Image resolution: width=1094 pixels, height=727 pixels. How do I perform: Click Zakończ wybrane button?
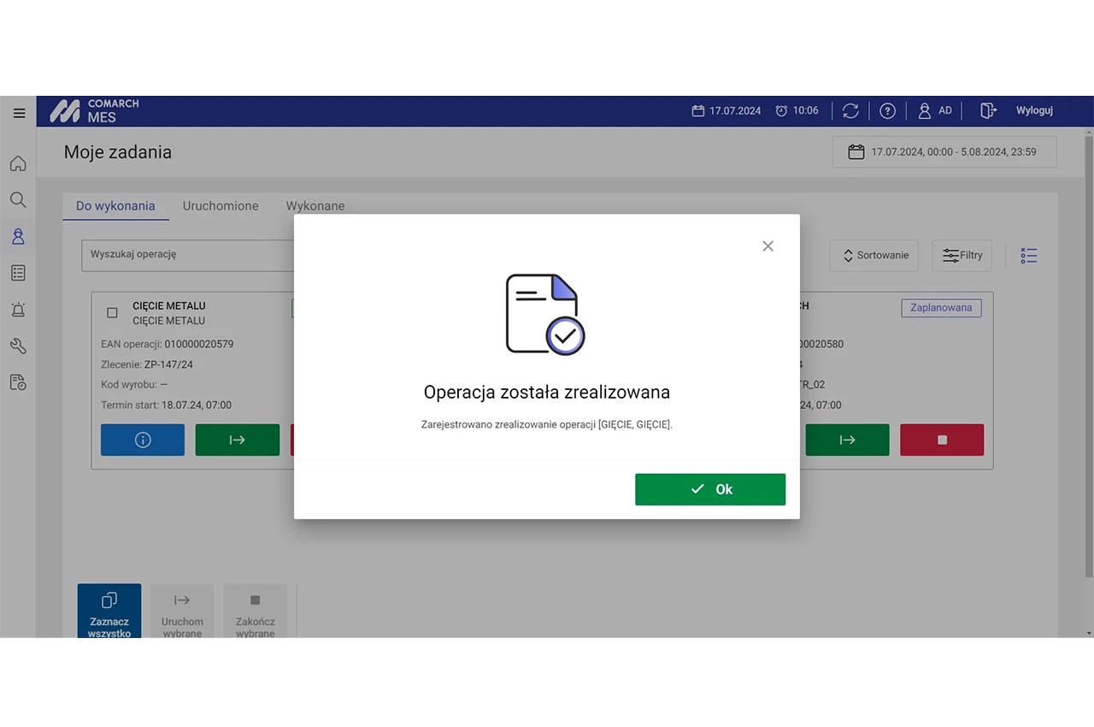pyautogui.click(x=255, y=612)
